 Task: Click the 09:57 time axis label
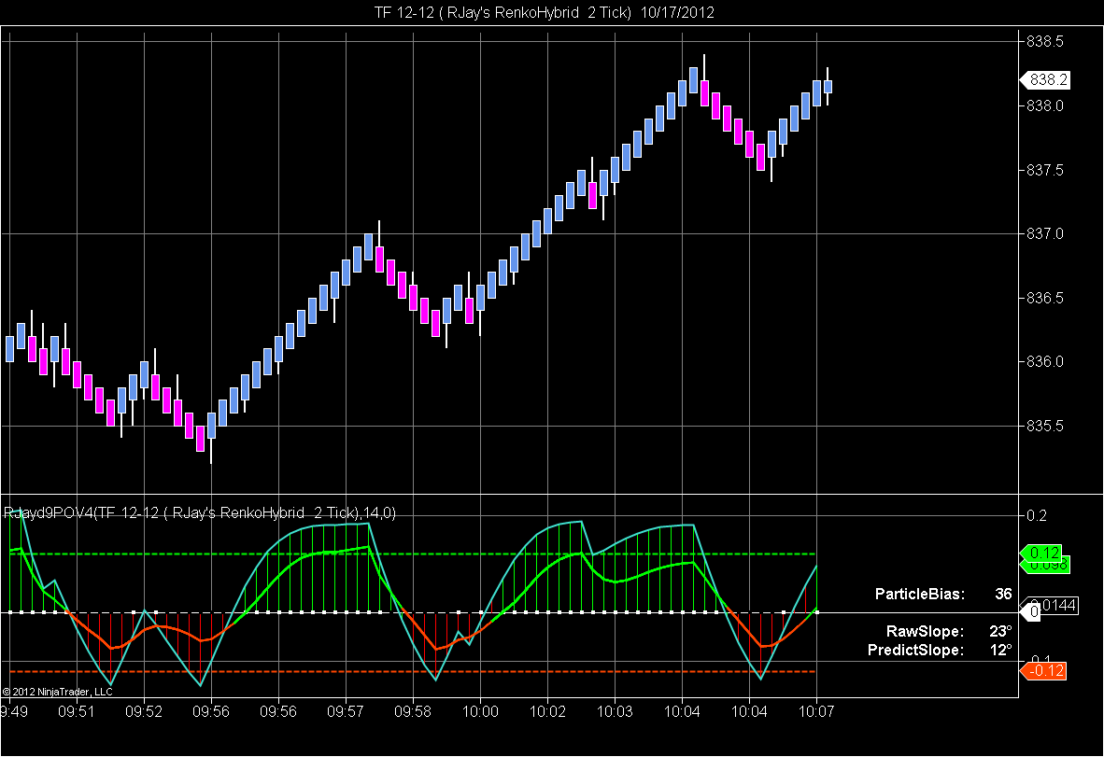pos(346,711)
